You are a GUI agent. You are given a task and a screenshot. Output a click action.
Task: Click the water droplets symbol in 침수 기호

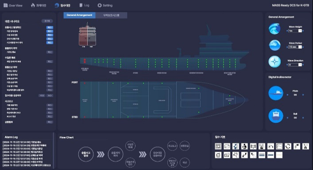point(236,146)
